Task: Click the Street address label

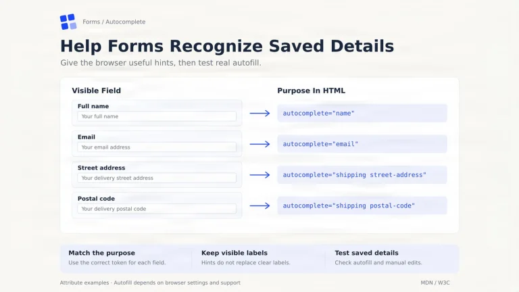Action: point(101,168)
